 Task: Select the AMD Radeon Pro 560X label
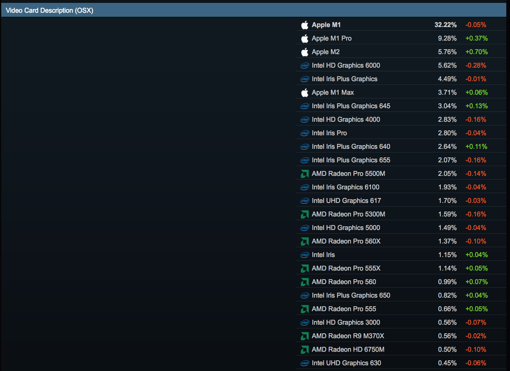tap(346, 241)
